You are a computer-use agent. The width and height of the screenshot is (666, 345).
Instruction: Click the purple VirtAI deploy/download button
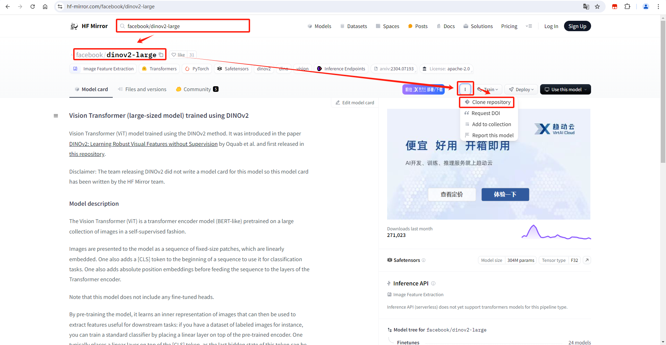(424, 89)
